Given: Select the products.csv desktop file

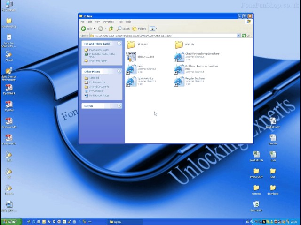Looking at the screenshot, I should pos(273,123).
